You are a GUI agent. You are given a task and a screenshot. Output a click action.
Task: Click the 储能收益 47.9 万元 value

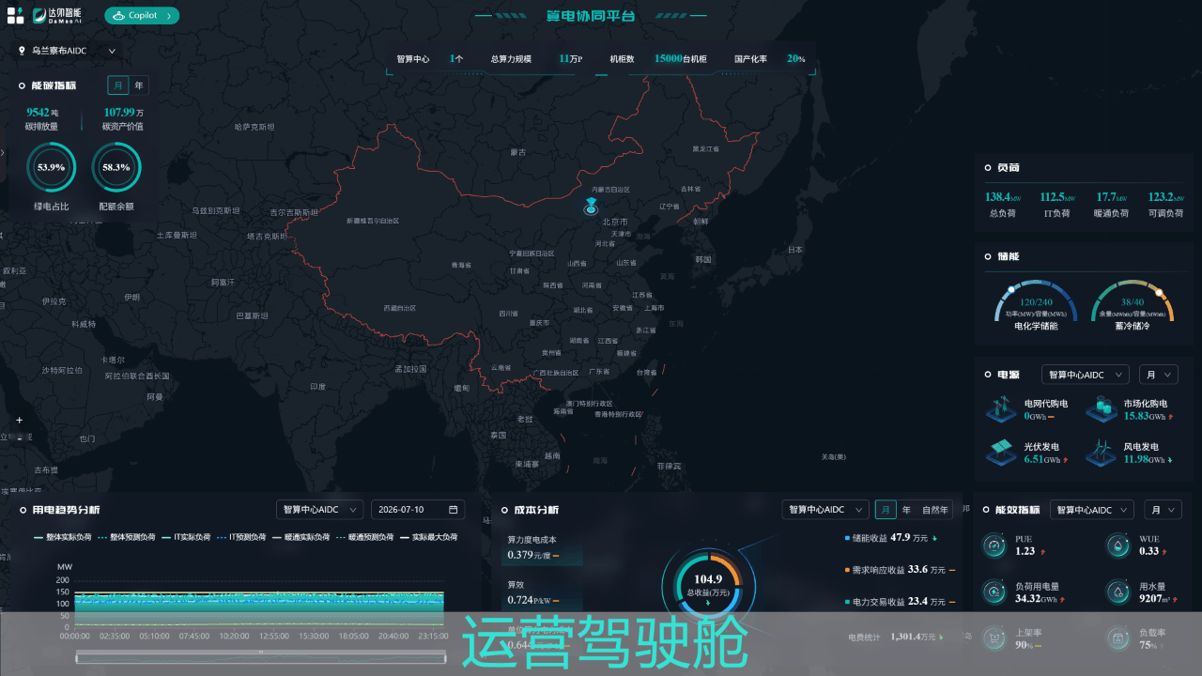pyautogui.click(x=909, y=538)
